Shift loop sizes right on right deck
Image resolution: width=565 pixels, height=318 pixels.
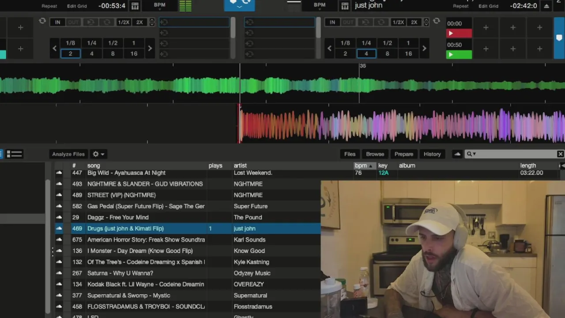pos(424,48)
